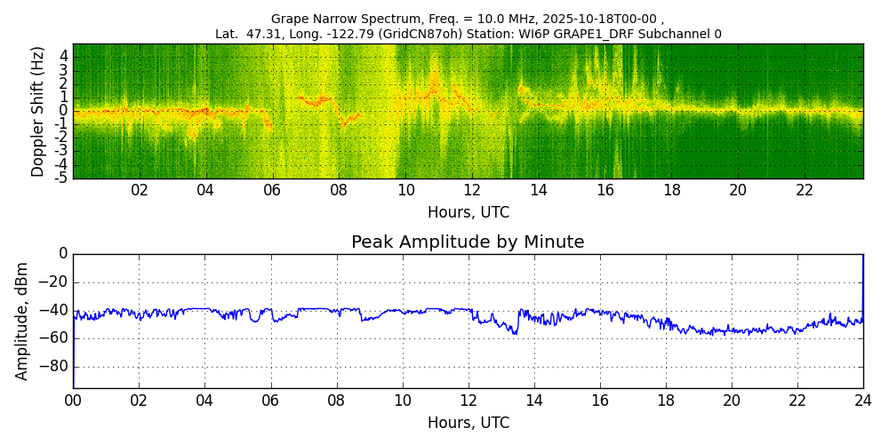Image resolution: width=889 pixels, height=444 pixels.
Task: Click Hours, UTC label below amplitude plot
Action: 468,423
